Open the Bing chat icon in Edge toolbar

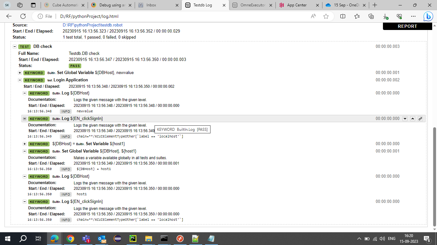[x=428, y=16]
